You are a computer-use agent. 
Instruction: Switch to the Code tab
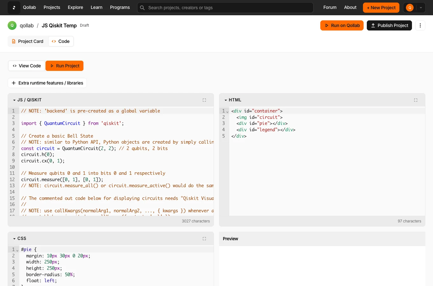[x=60, y=41]
